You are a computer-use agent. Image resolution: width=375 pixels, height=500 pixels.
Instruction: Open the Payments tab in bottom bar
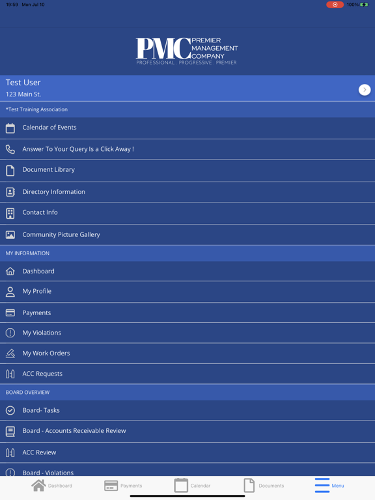[123, 485]
